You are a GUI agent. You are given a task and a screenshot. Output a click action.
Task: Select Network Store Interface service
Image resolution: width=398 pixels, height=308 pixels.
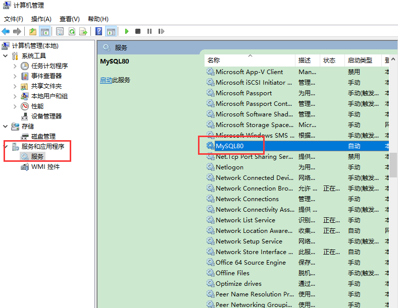pos(297,252)
